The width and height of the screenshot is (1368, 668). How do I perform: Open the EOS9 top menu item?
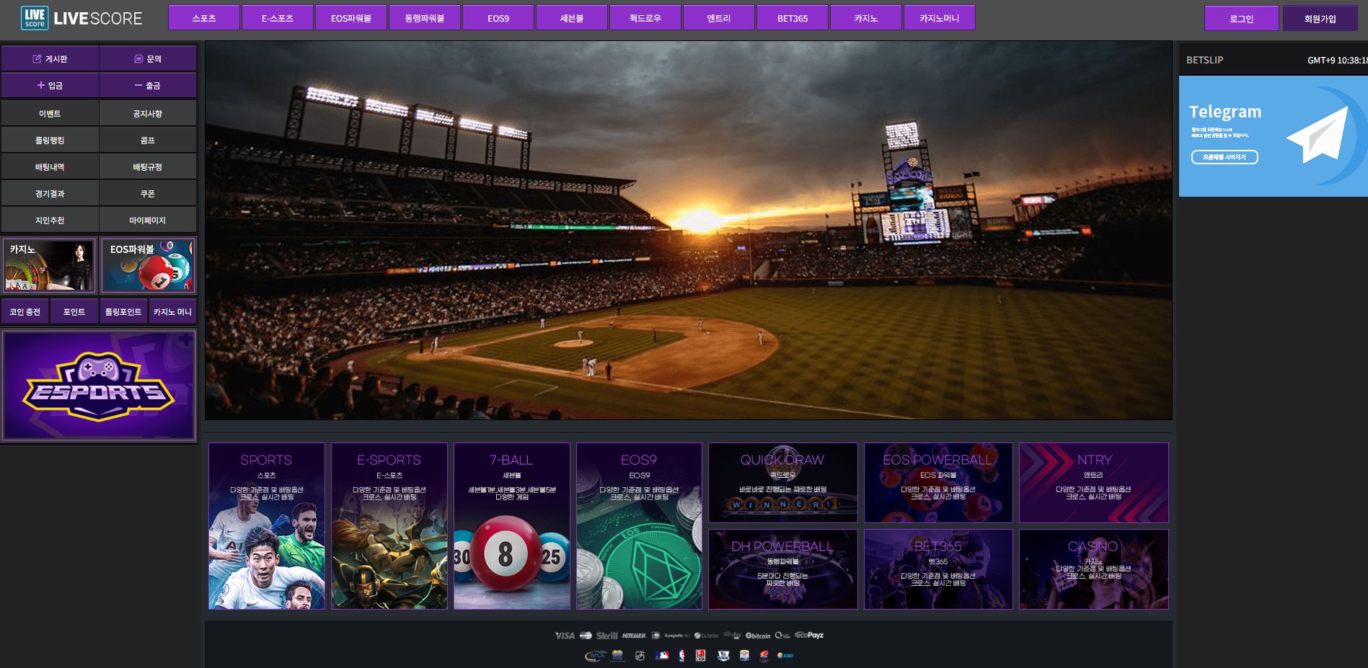pos(498,18)
